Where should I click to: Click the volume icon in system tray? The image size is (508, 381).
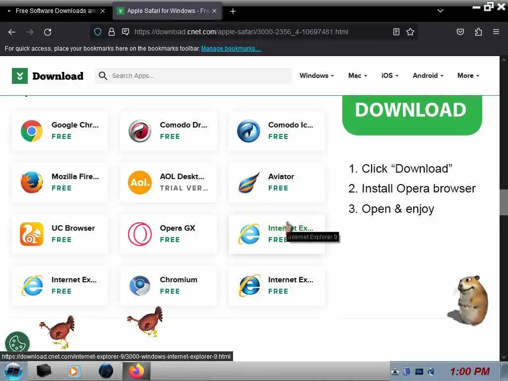click(x=431, y=372)
